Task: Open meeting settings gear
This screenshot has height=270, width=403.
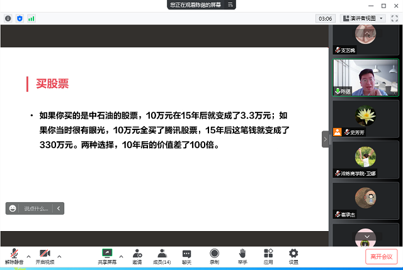Action: point(293,256)
